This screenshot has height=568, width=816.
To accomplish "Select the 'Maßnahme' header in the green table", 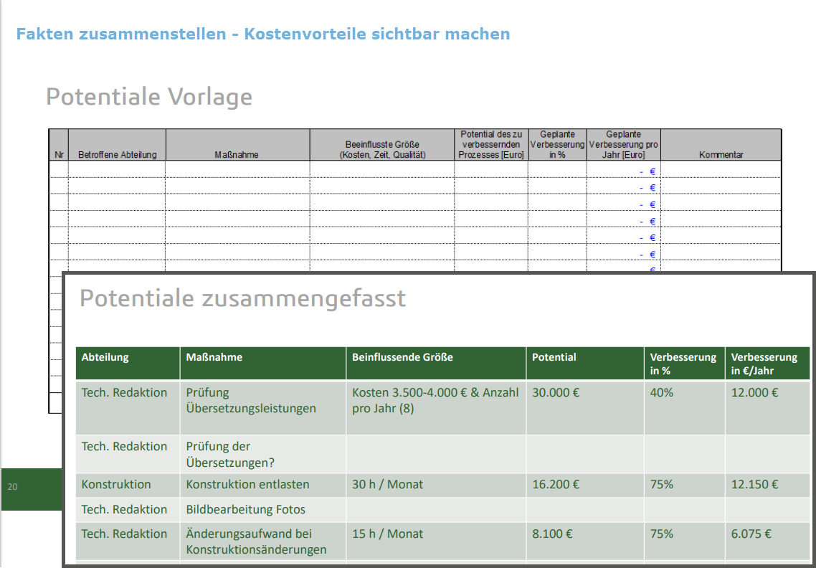I will pyautogui.click(x=263, y=364).
